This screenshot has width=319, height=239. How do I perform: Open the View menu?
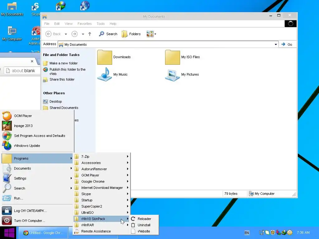(x=69, y=24)
